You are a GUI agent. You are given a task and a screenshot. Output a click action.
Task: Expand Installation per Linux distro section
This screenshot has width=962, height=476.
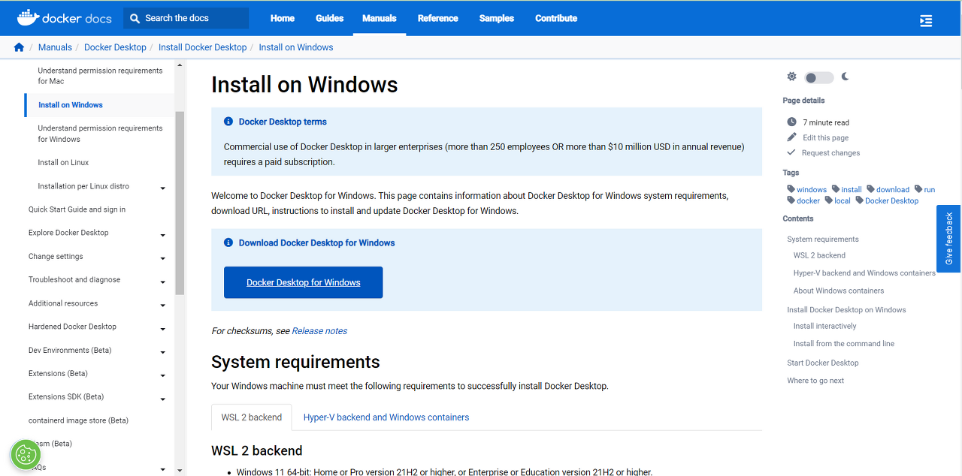163,188
